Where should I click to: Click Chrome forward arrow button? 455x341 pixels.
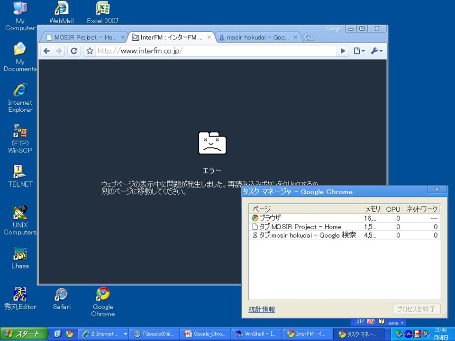[59, 51]
